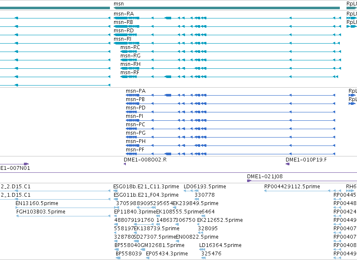The width and height of the screenshot is (357, 260).
Task: Click protein label msn-PG
Action: pos(136,133)
